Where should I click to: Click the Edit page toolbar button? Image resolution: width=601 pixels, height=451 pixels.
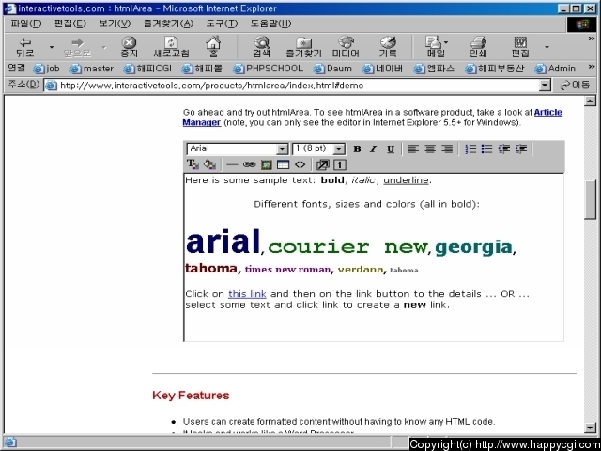point(520,47)
